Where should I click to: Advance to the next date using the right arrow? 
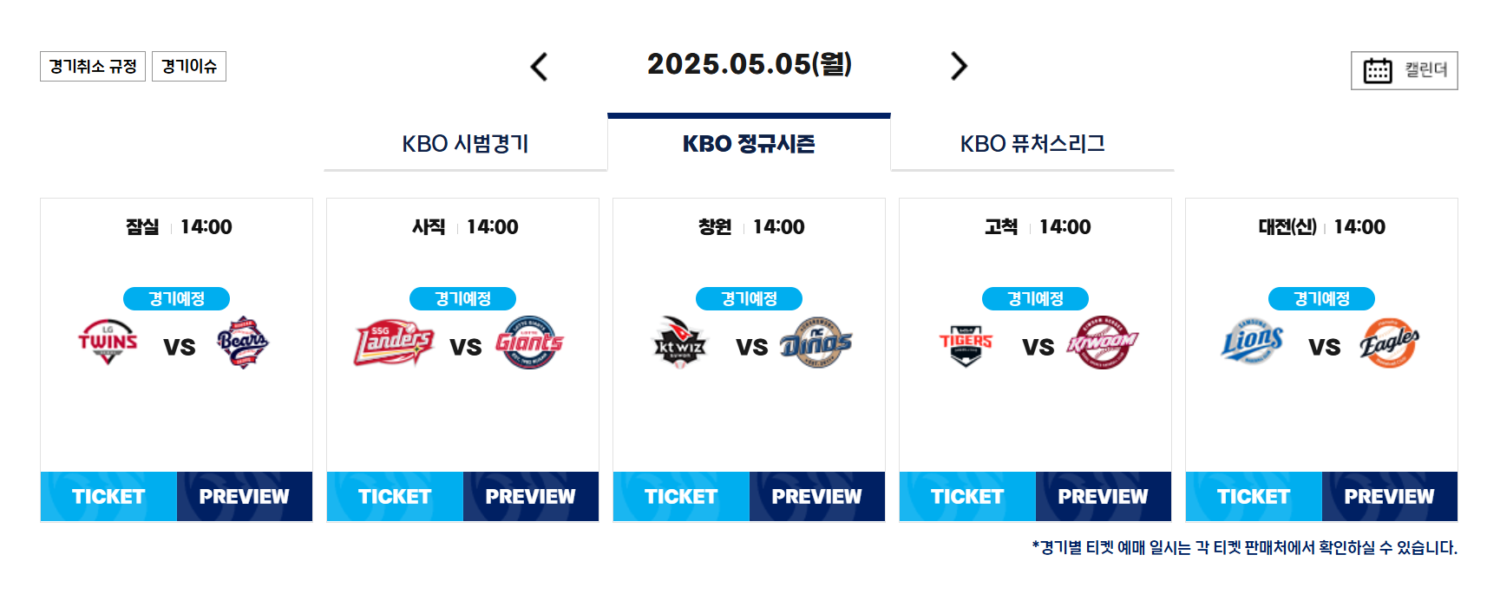pyautogui.click(x=959, y=66)
